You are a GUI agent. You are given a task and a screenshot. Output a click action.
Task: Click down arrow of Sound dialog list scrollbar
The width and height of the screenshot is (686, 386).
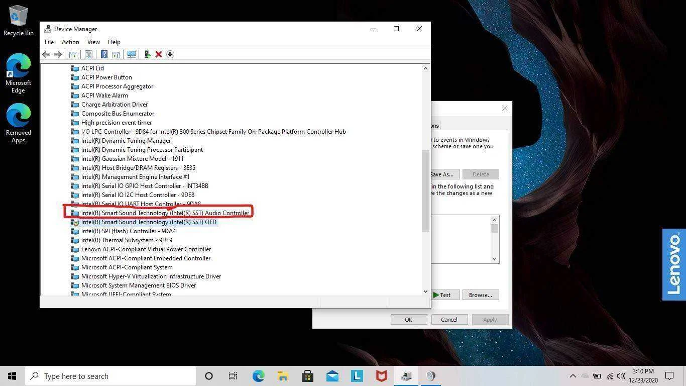click(495, 259)
